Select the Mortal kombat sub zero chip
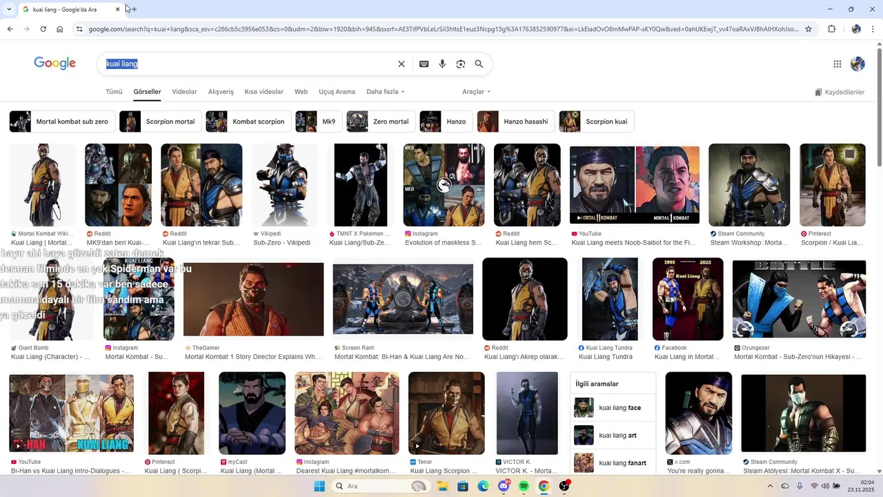 61,121
